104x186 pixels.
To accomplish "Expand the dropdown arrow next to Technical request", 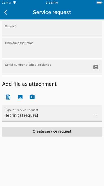I will (x=96, y=115).
